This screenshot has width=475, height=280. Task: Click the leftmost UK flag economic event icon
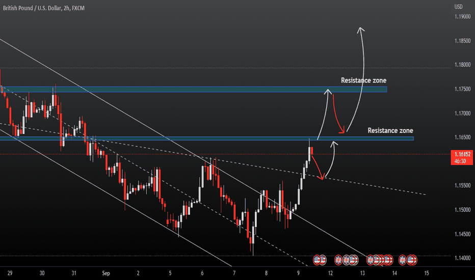(x=338, y=260)
